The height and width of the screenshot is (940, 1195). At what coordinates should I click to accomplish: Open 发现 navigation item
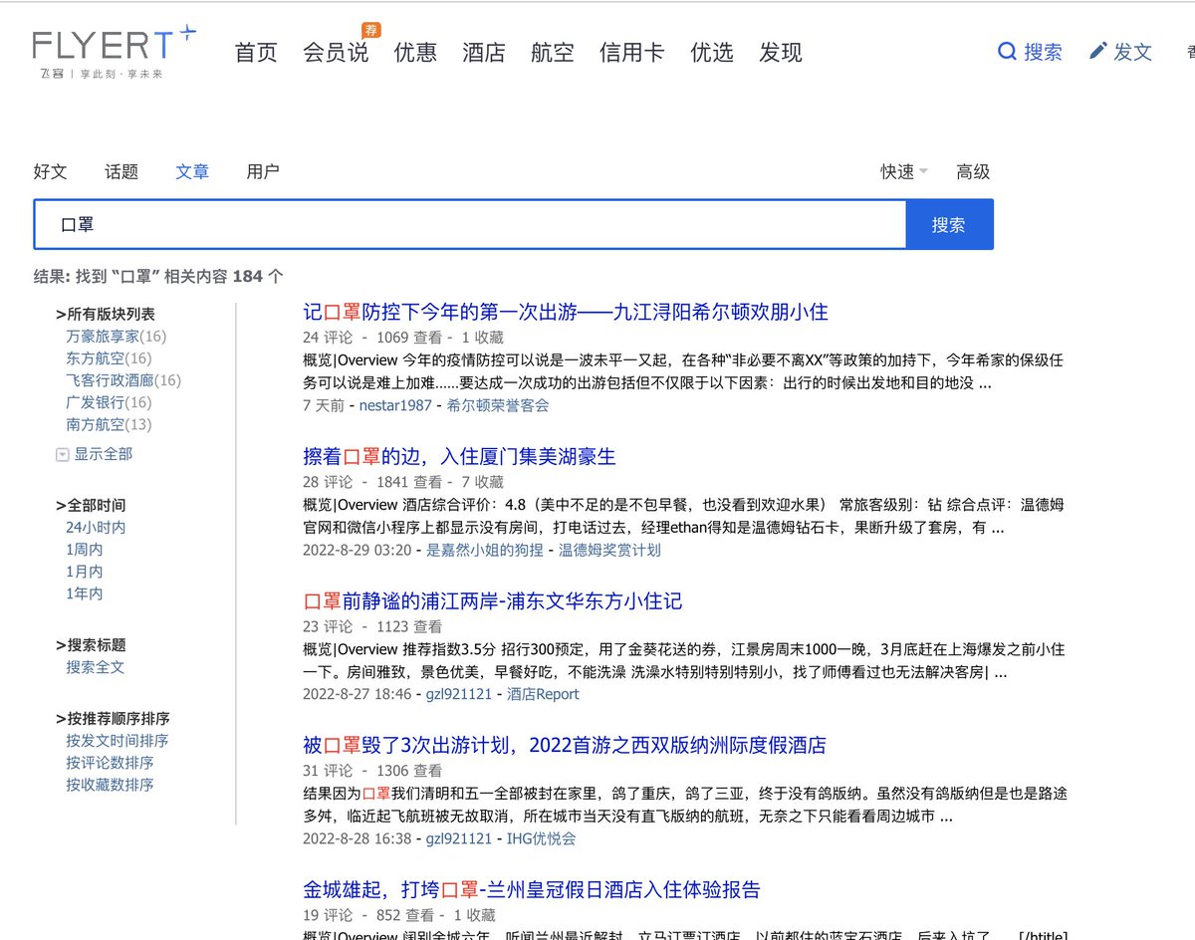(781, 53)
